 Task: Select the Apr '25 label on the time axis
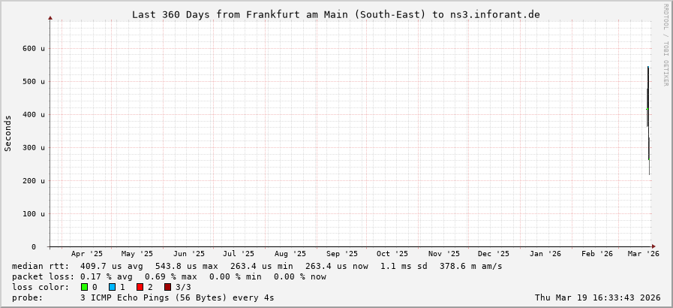(x=87, y=255)
